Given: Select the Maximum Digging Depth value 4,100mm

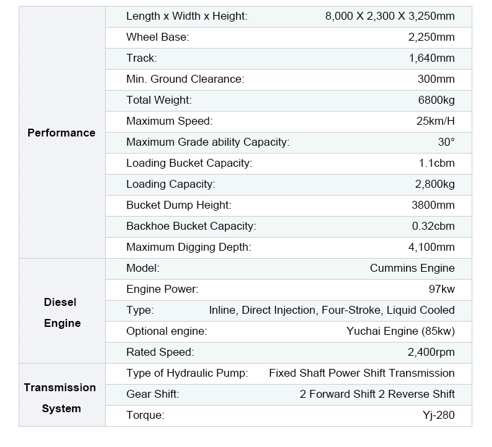Looking at the screenshot, I should pos(431,247).
